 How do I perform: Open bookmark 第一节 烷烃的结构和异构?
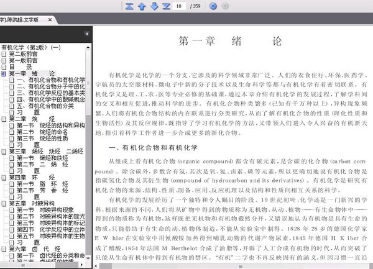[x=51, y=125]
